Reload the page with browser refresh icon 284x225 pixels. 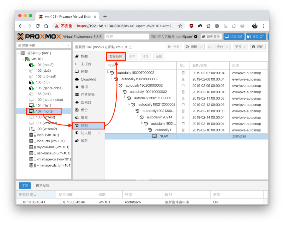coord(38,26)
